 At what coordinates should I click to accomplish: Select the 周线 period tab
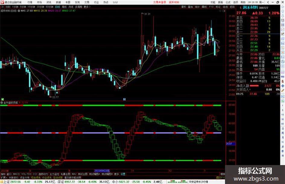pyautogui.click(x=64, y=7)
